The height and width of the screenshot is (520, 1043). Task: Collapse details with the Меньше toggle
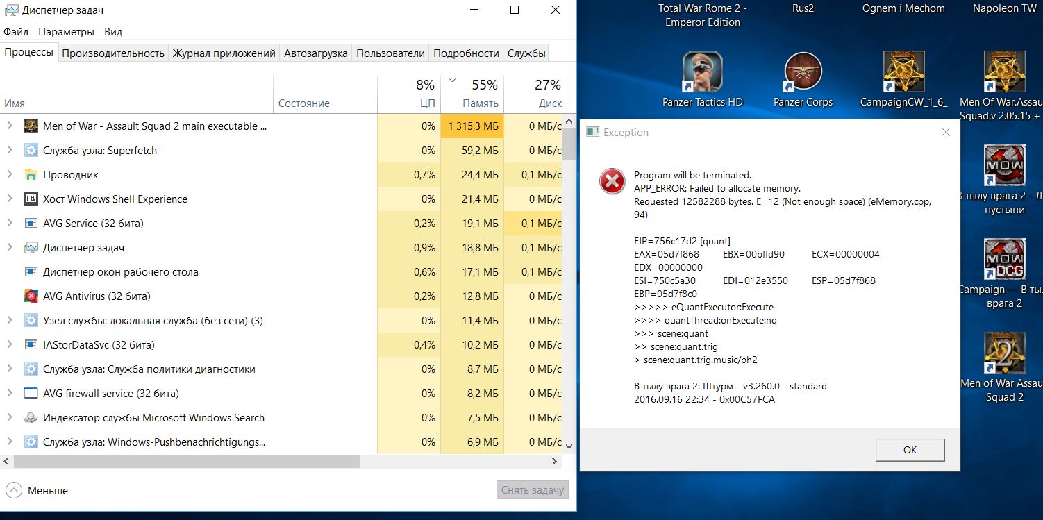point(37,490)
